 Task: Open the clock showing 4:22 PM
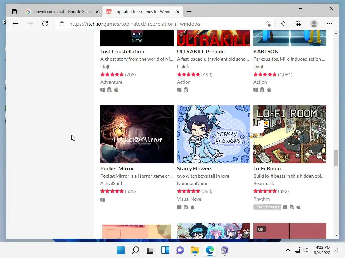click(322, 250)
